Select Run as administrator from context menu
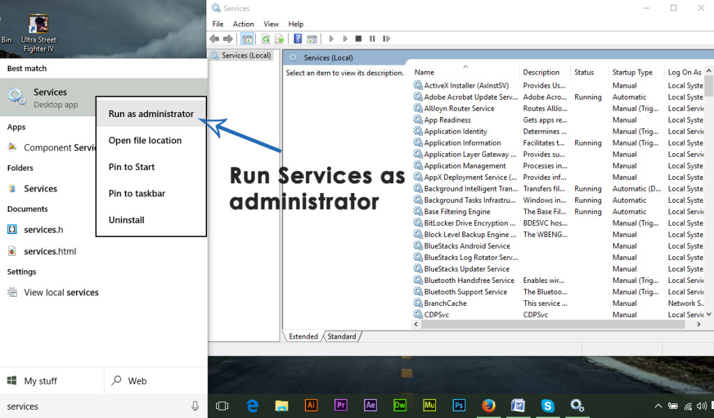Viewport: 714px width, 418px height. coord(151,114)
